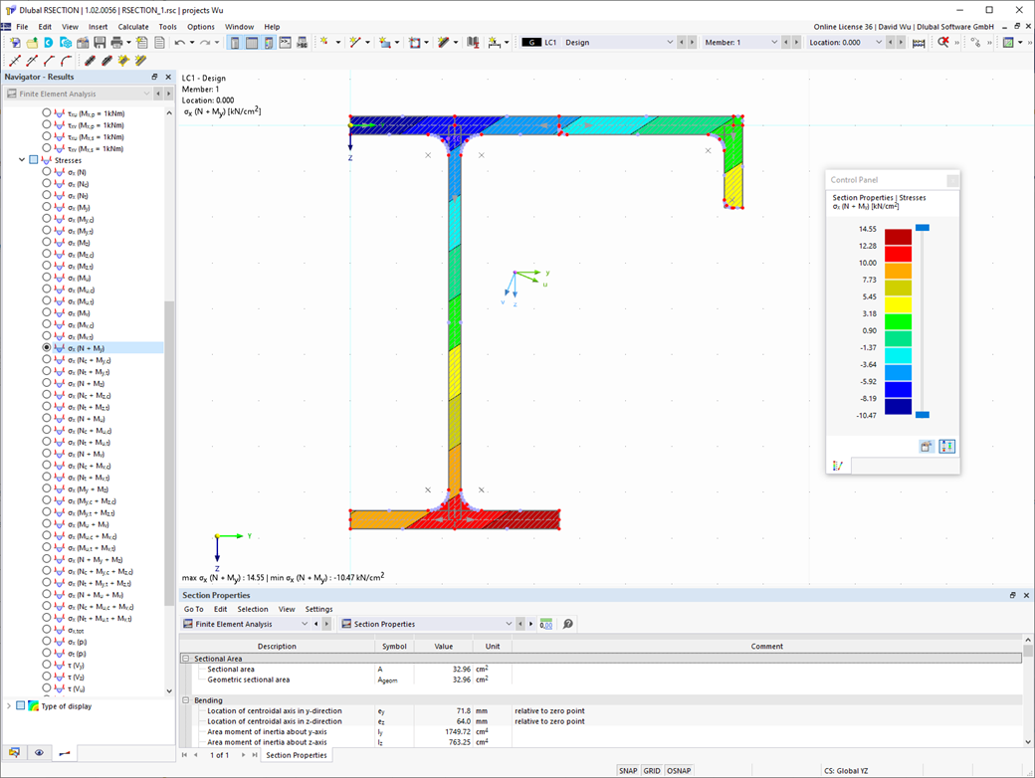
Task: Toggle the Stresses checkbox in the navigator
Action: coord(33,160)
